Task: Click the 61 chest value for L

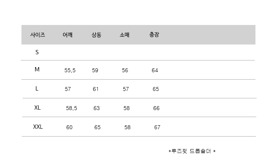Action: coord(96,89)
